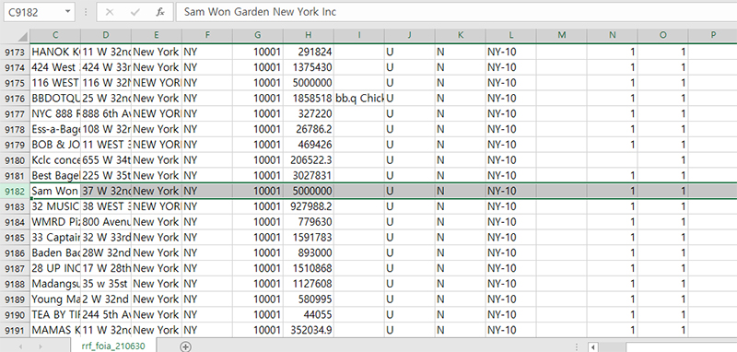
Task: Click the Kclc conce cell in row 9180
Action: (55, 160)
